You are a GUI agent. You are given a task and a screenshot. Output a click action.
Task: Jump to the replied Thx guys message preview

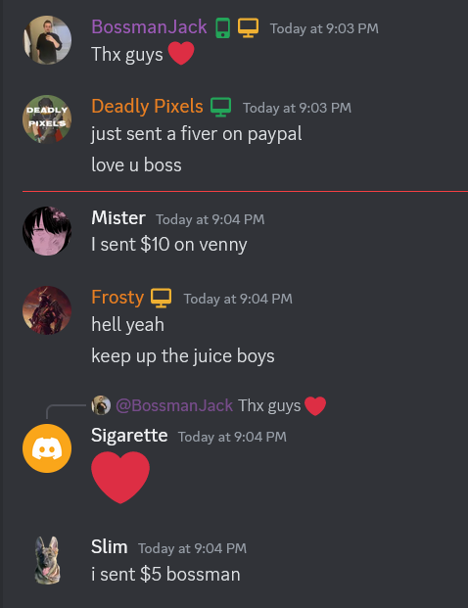tap(269, 406)
